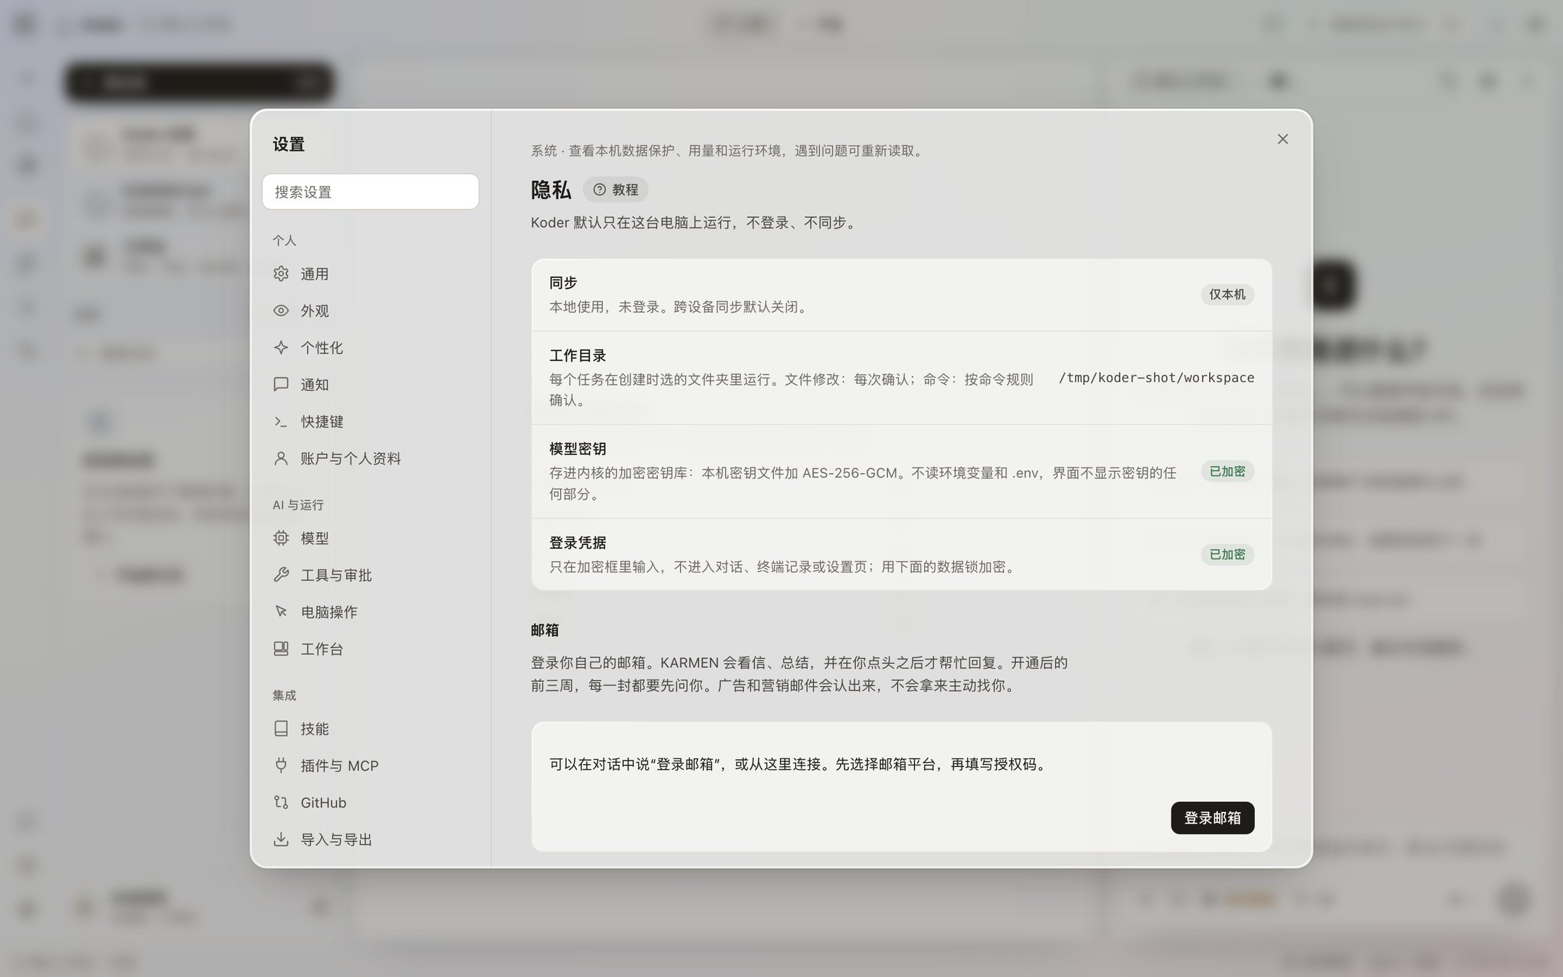Screen dimensions: 1563x977
Task: Open the 账户与个人资料 settings section
Action: [x=370, y=458]
